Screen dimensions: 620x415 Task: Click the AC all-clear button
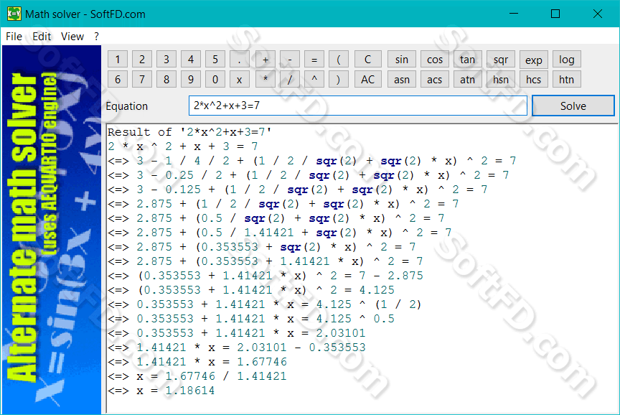click(367, 79)
